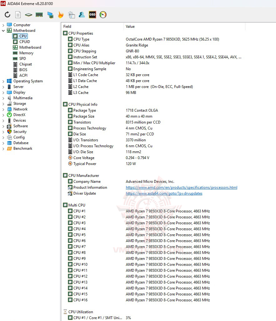Select the L3 Cache row
The height and width of the screenshot is (321, 276).
(x=153, y=93)
